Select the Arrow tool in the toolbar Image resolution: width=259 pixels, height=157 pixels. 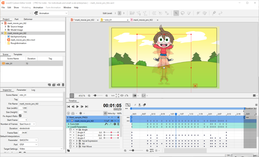(x=177, y=13)
